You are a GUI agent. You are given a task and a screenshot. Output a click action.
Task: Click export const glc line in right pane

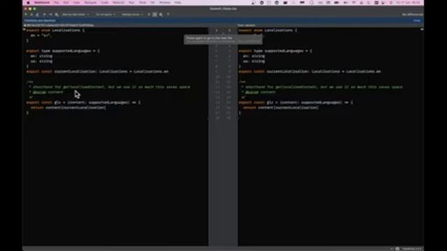[x=296, y=102]
